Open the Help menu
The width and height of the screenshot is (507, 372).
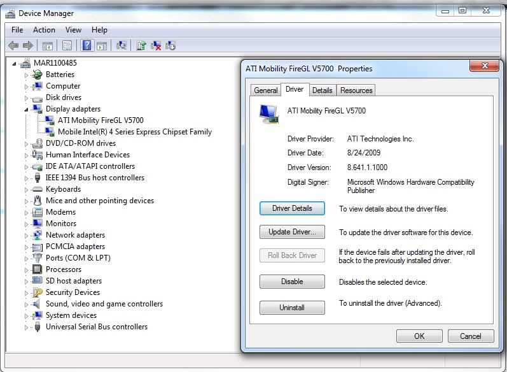point(99,30)
